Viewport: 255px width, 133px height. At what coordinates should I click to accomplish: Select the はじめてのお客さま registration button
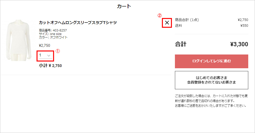(x=211, y=80)
